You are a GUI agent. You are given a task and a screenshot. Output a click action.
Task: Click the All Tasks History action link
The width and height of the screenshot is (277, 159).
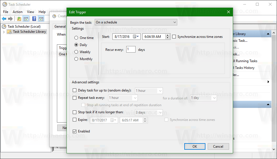tap(244, 68)
